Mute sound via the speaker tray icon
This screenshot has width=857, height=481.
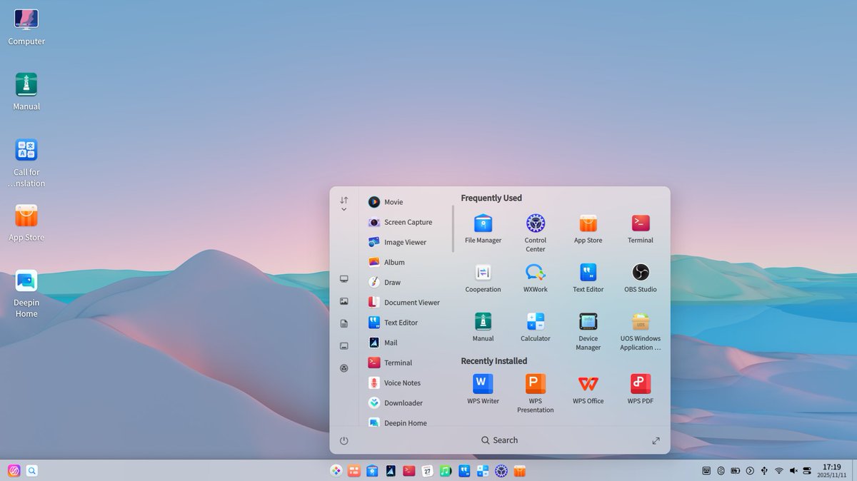click(x=795, y=471)
